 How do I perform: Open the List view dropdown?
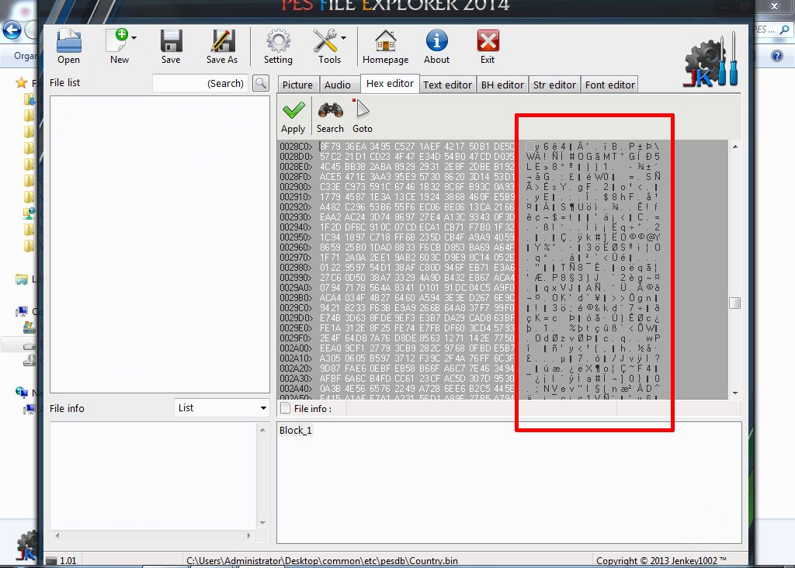[x=221, y=408]
